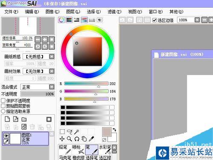Select the hand pan tool
This screenshot has height=160, width=213.
tap(84, 139)
